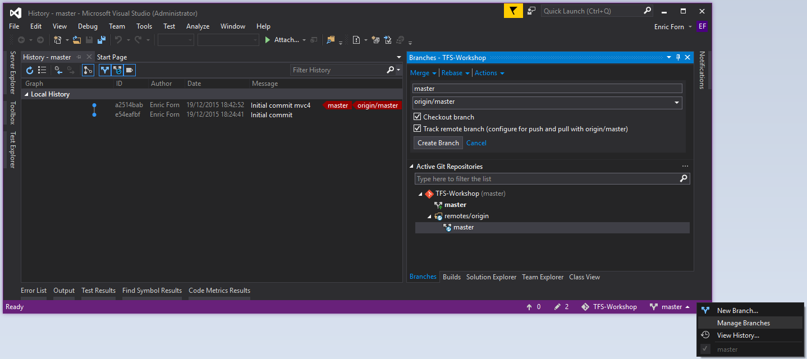Select commit a2514bab in history
This screenshot has width=807, height=359.
(x=212, y=105)
